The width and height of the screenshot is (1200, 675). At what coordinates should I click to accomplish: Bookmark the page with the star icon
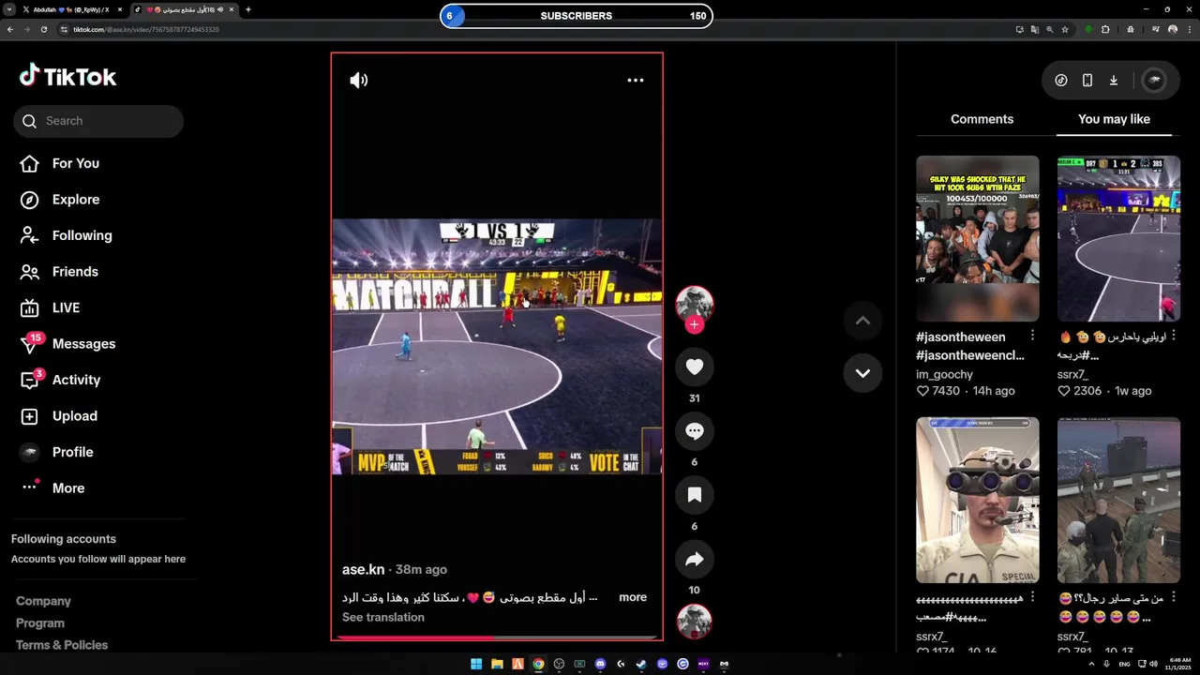tap(1064, 29)
